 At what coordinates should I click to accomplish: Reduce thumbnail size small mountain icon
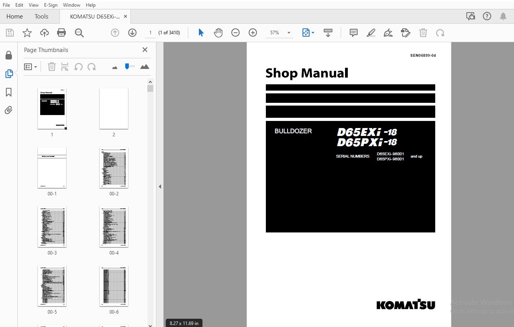(115, 67)
